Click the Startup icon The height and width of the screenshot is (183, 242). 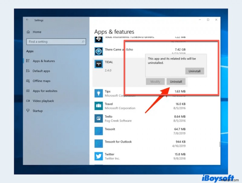coord(28,111)
